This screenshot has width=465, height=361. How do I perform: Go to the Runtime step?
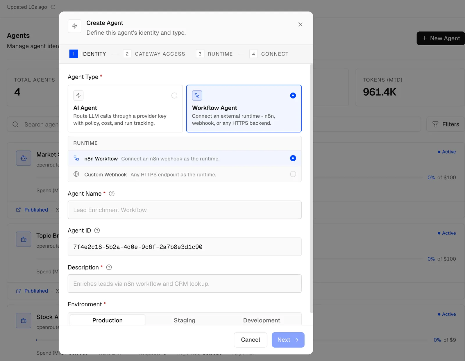[x=214, y=54]
